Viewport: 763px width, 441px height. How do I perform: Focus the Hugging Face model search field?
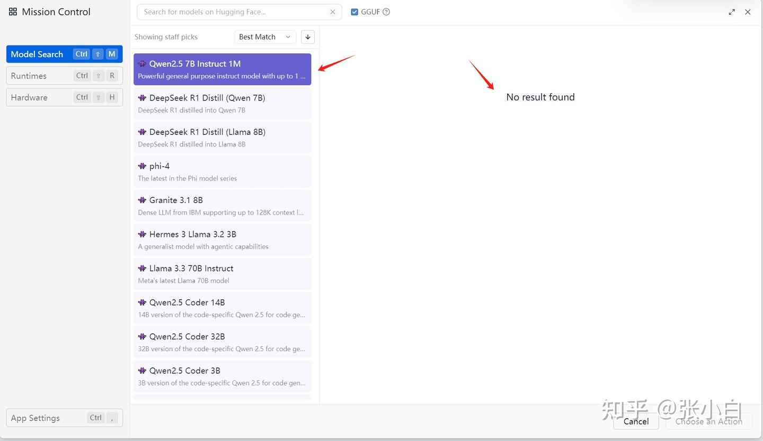point(238,12)
